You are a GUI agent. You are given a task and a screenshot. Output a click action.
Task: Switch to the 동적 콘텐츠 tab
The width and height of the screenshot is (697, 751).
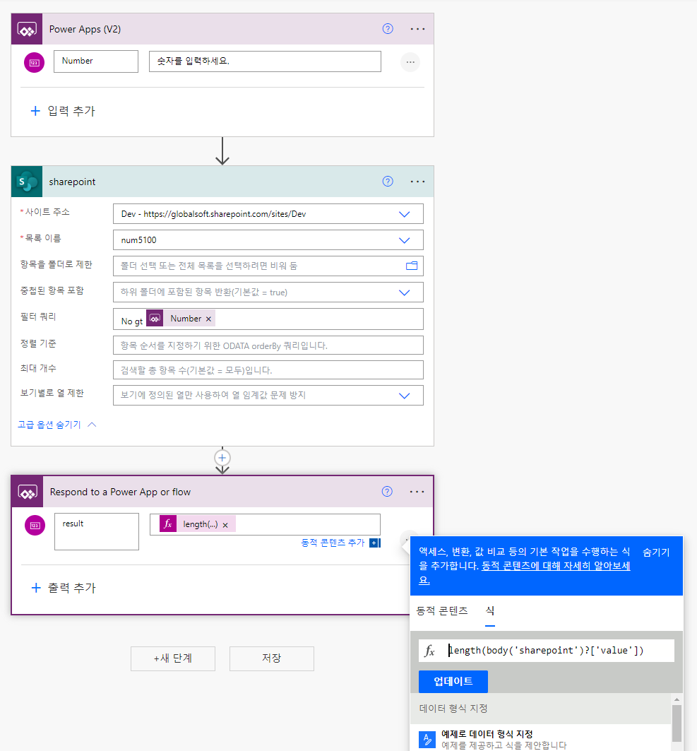tap(442, 610)
